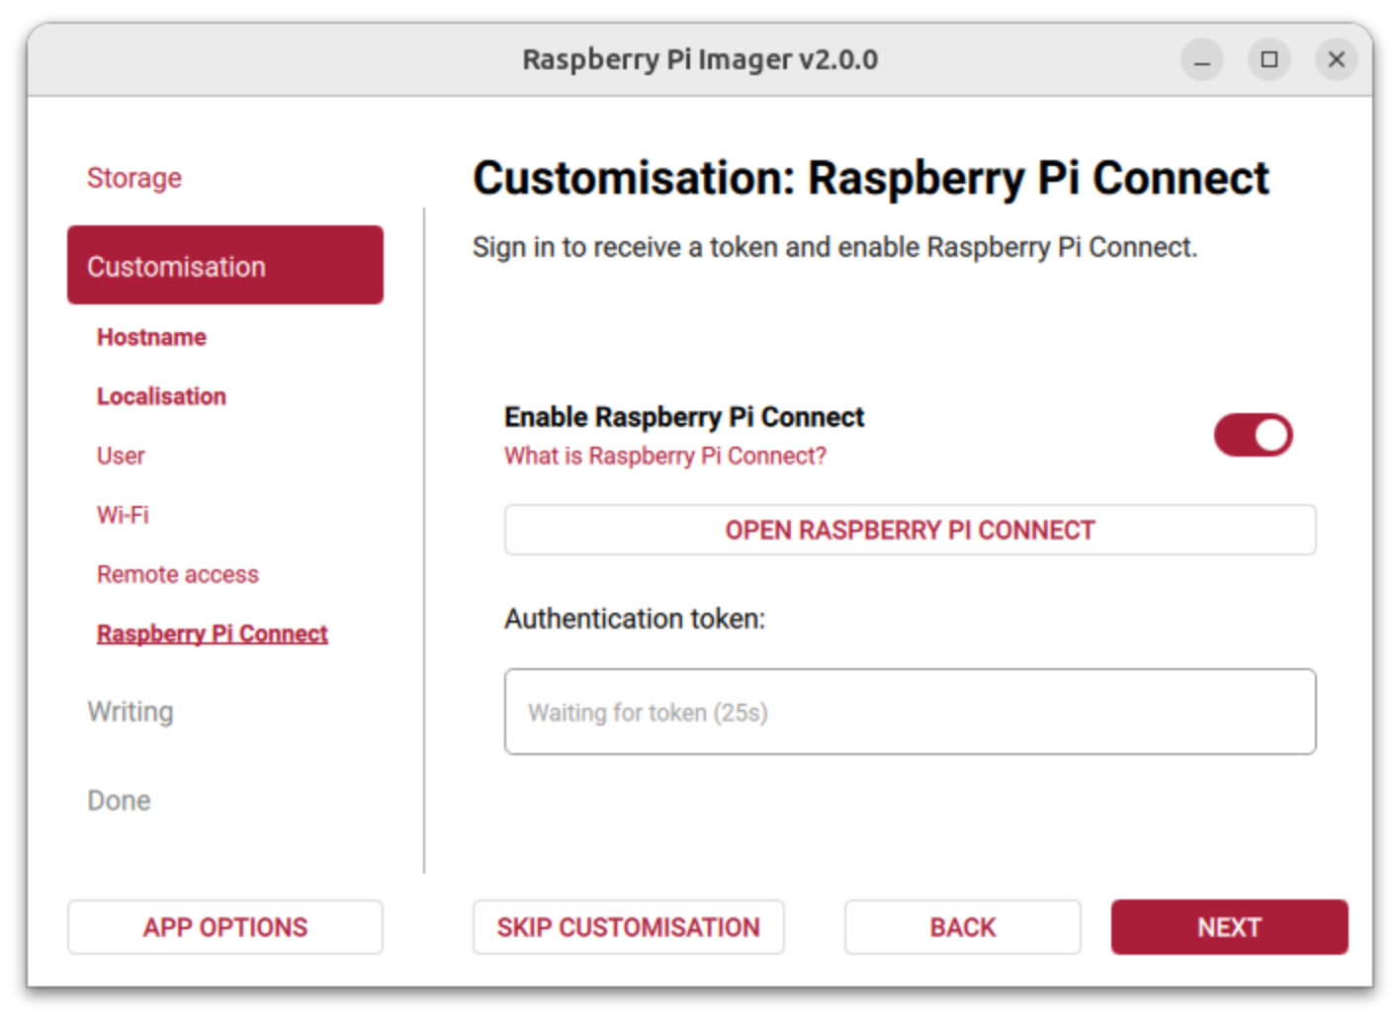
Task: Select the Customisation step in sidebar
Action: [225, 266]
